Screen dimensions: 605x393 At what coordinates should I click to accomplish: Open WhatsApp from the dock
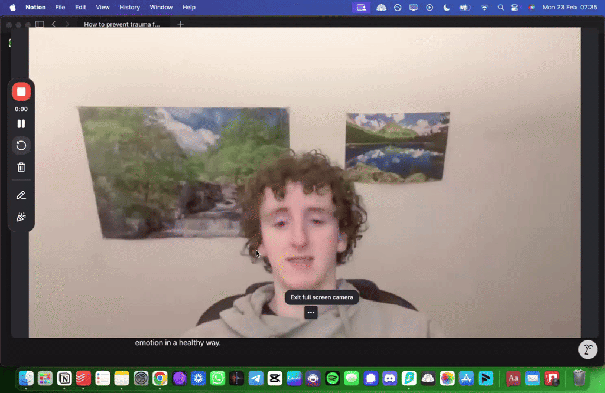217,378
